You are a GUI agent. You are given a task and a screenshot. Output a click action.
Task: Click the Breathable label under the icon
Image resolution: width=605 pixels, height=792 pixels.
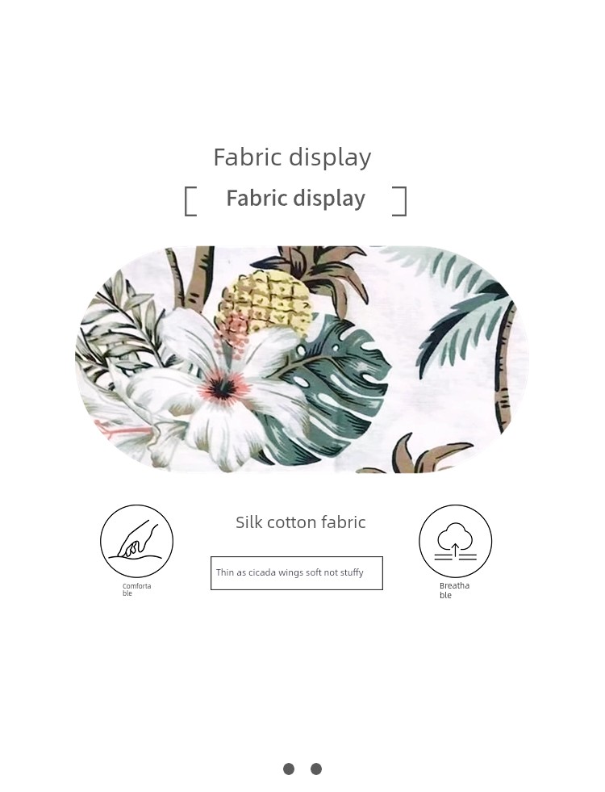(454, 590)
